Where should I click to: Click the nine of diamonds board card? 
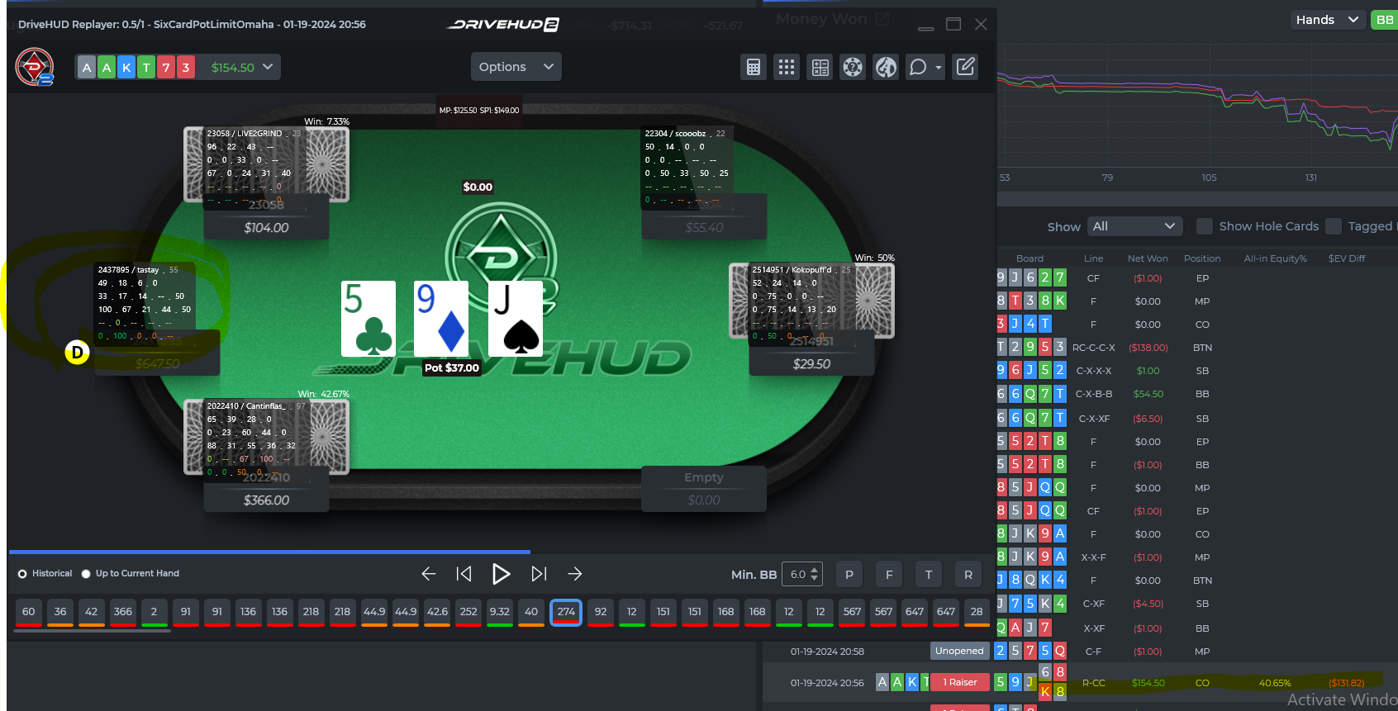[x=441, y=319]
